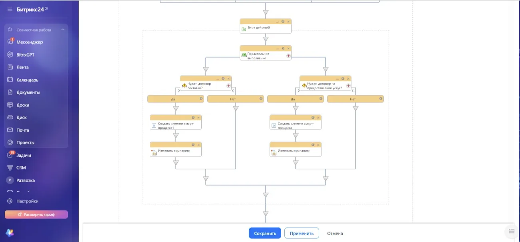Collapse the Совместная работа section
The height and width of the screenshot is (242, 520).
coord(63,30)
